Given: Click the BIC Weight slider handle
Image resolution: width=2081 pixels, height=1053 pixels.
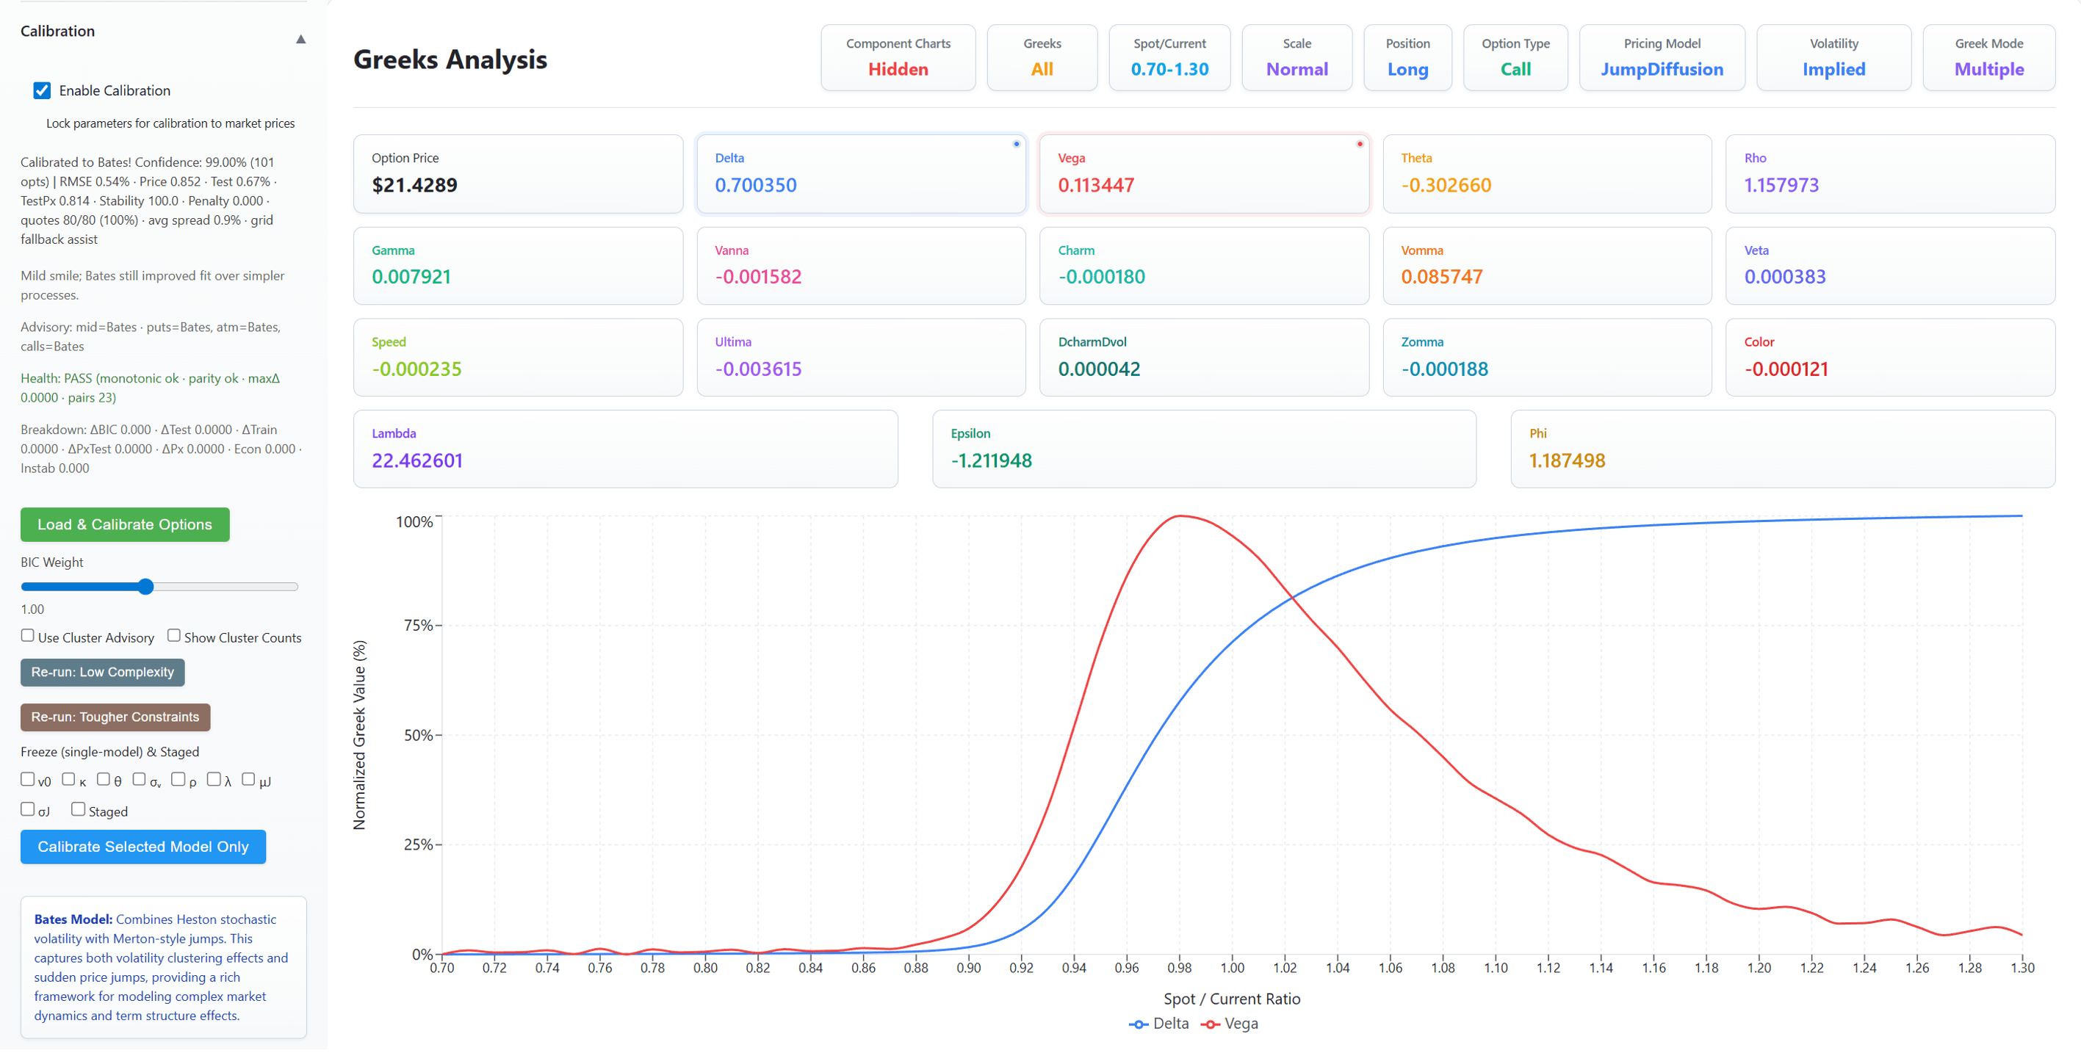Looking at the screenshot, I should coord(145,586).
